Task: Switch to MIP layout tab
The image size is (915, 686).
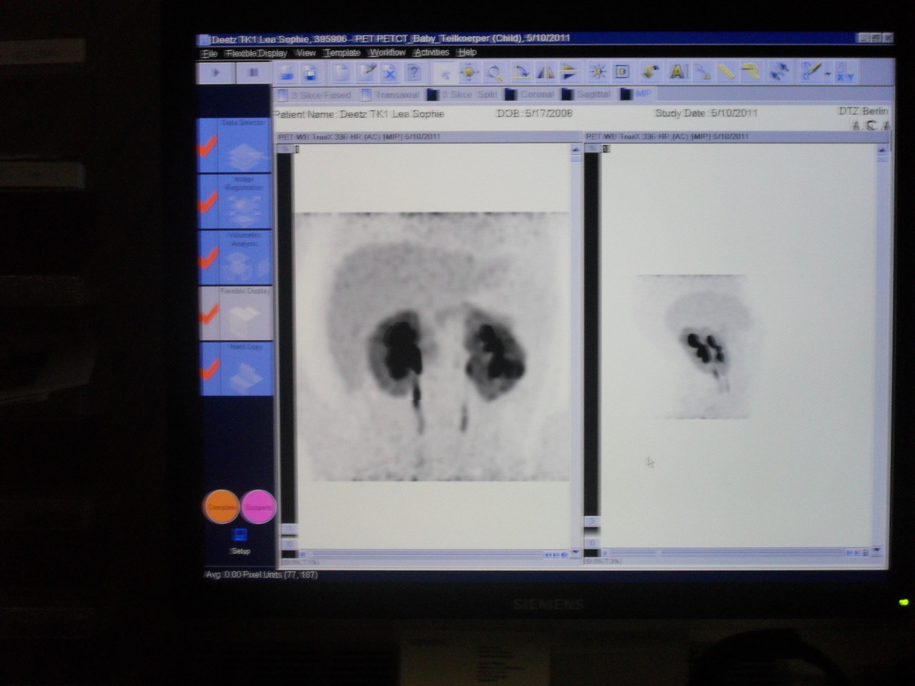Action: [x=636, y=94]
